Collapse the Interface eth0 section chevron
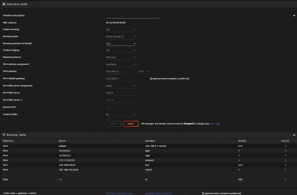 [x=294, y=15]
